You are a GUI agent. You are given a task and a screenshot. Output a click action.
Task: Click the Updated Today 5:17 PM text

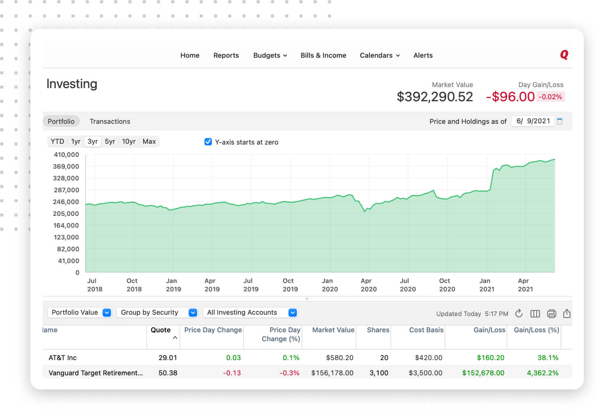click(472, 314)
